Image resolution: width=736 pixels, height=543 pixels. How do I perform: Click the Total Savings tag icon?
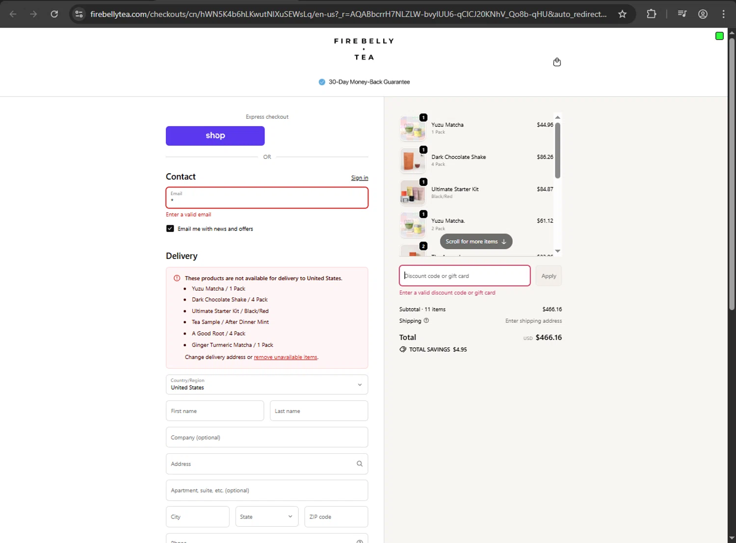(x=403, y=349)
